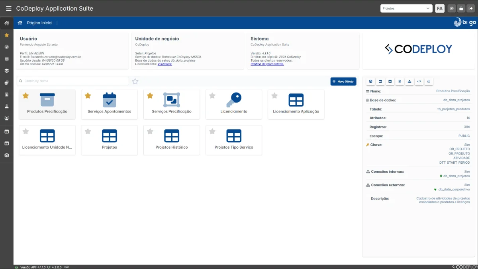Click the Brazil flag in the status bar

(16, 267)
